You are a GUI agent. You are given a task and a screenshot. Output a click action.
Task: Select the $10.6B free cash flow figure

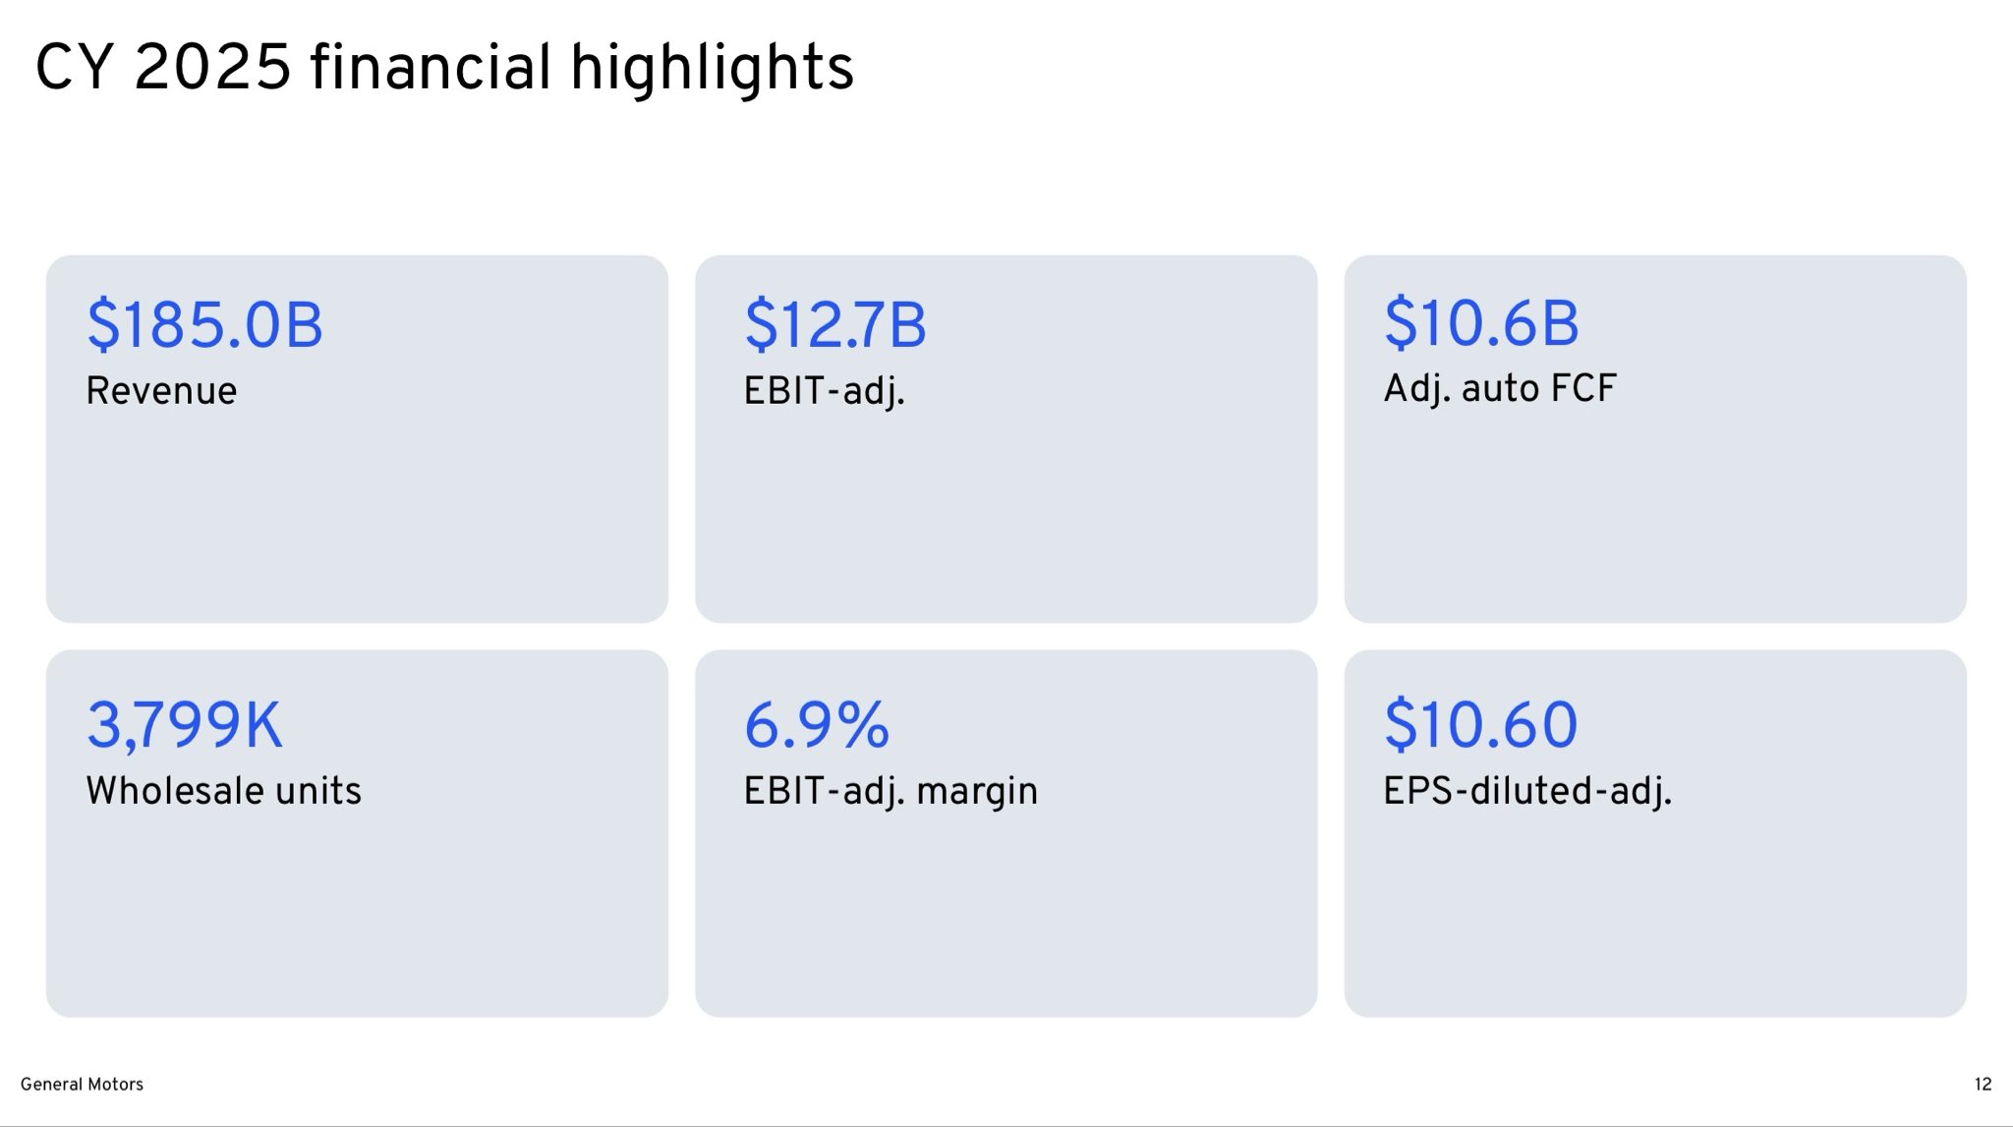tap(1481, 323)
